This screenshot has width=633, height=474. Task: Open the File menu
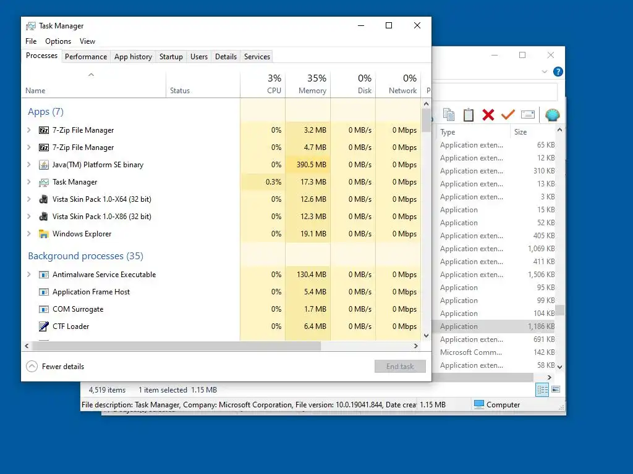click(31, 41)
